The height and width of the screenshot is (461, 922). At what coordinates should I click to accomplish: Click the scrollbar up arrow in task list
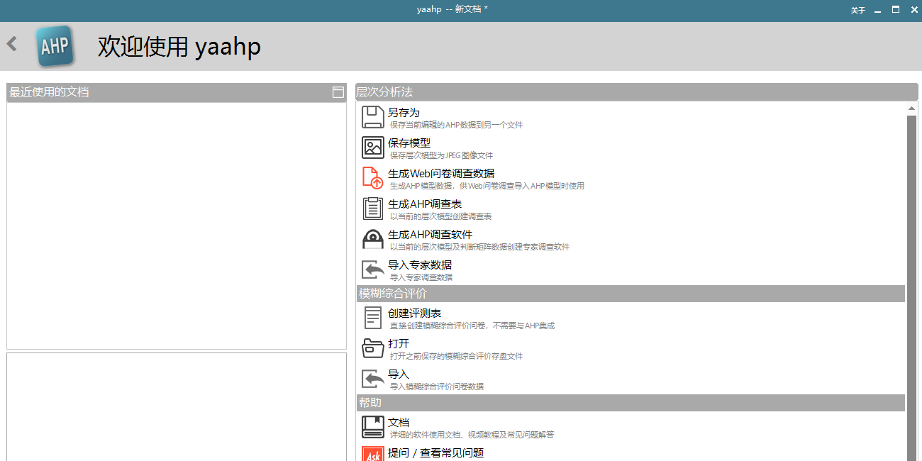pyautogui.click(x=912, y=109)
